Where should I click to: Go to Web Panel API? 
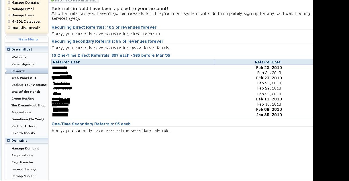(x=24, y=78)
